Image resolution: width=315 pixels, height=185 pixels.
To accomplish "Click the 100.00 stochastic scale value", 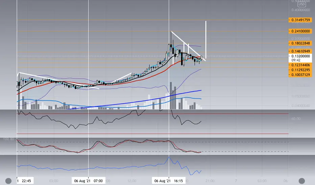I will (8, 139).
